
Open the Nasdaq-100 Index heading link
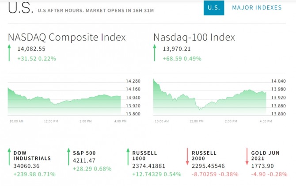pos(194,37)
